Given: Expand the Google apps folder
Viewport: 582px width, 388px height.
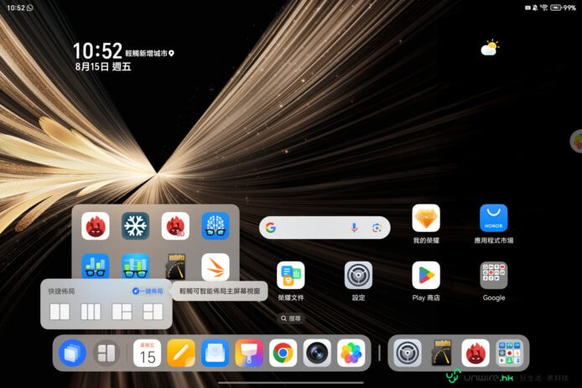Looking at the screenshot, I should point(494,276).
